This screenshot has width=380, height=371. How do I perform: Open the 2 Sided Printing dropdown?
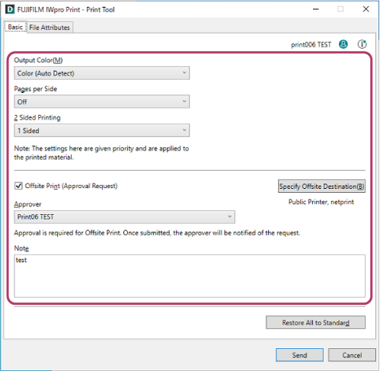102,130
